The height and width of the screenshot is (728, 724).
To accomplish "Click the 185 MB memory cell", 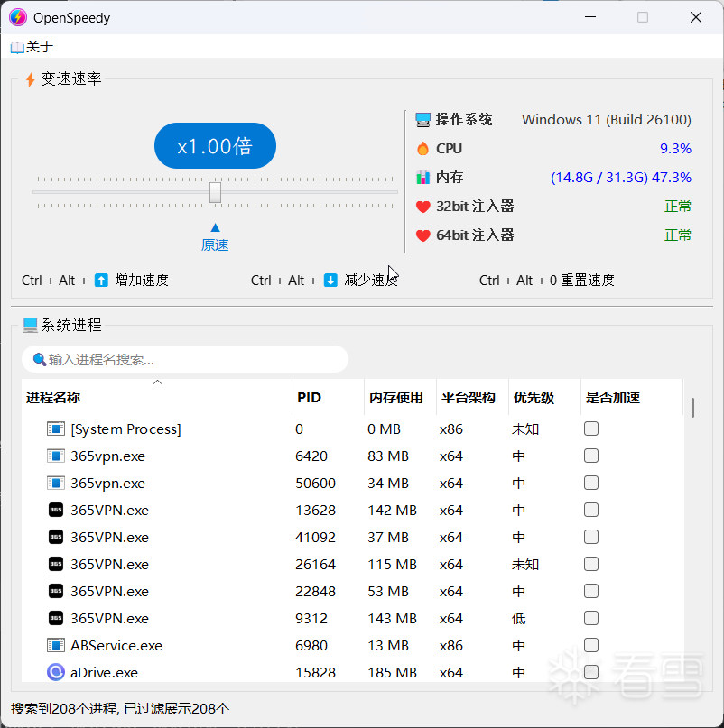I will click(392, 673).
